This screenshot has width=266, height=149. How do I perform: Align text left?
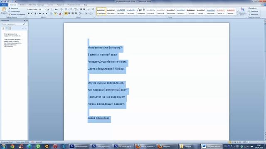pos(66,13)
